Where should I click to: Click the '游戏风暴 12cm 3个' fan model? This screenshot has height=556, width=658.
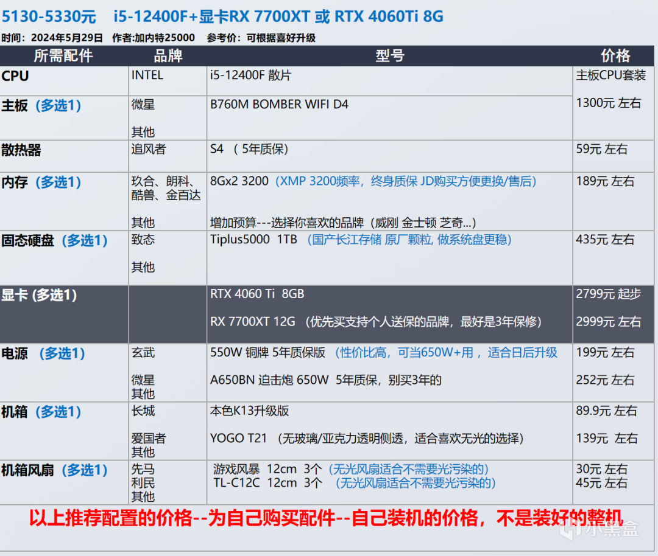(x=267, y=469)
